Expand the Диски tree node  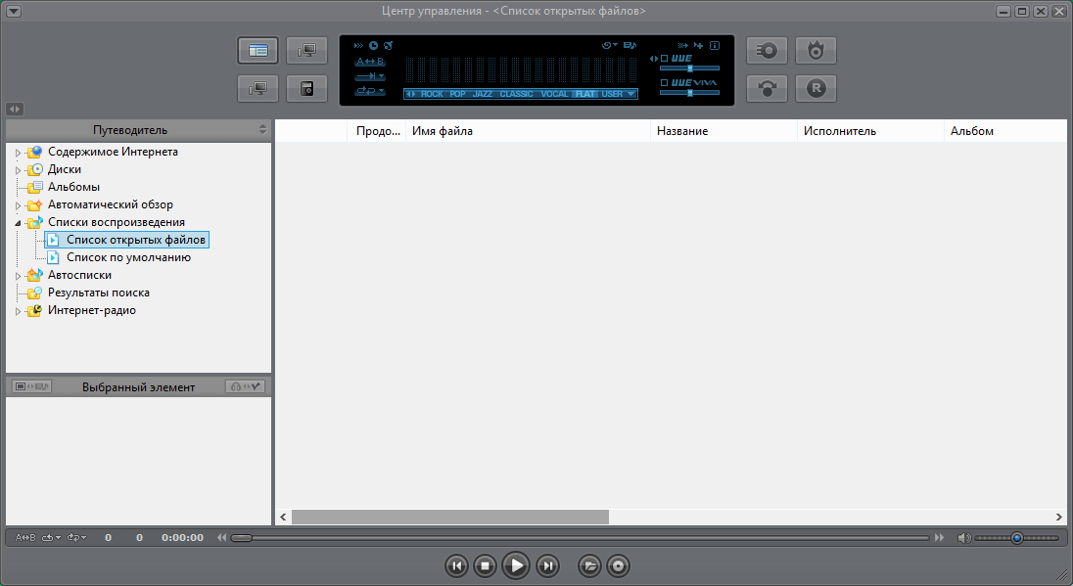point(18,170)
